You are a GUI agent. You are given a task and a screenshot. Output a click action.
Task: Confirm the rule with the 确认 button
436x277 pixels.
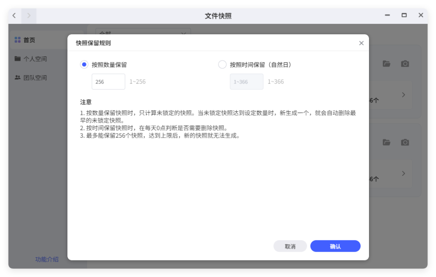335,246
